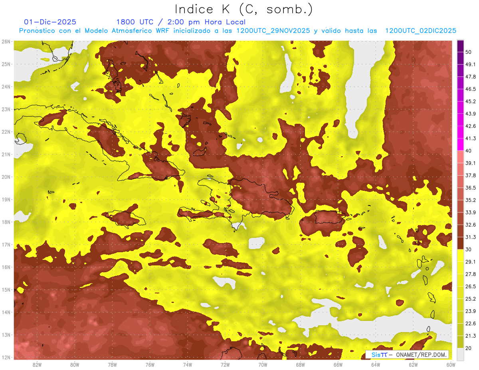
Task: Click colorbar value 47.8
Action: click(x=470, y=76)
